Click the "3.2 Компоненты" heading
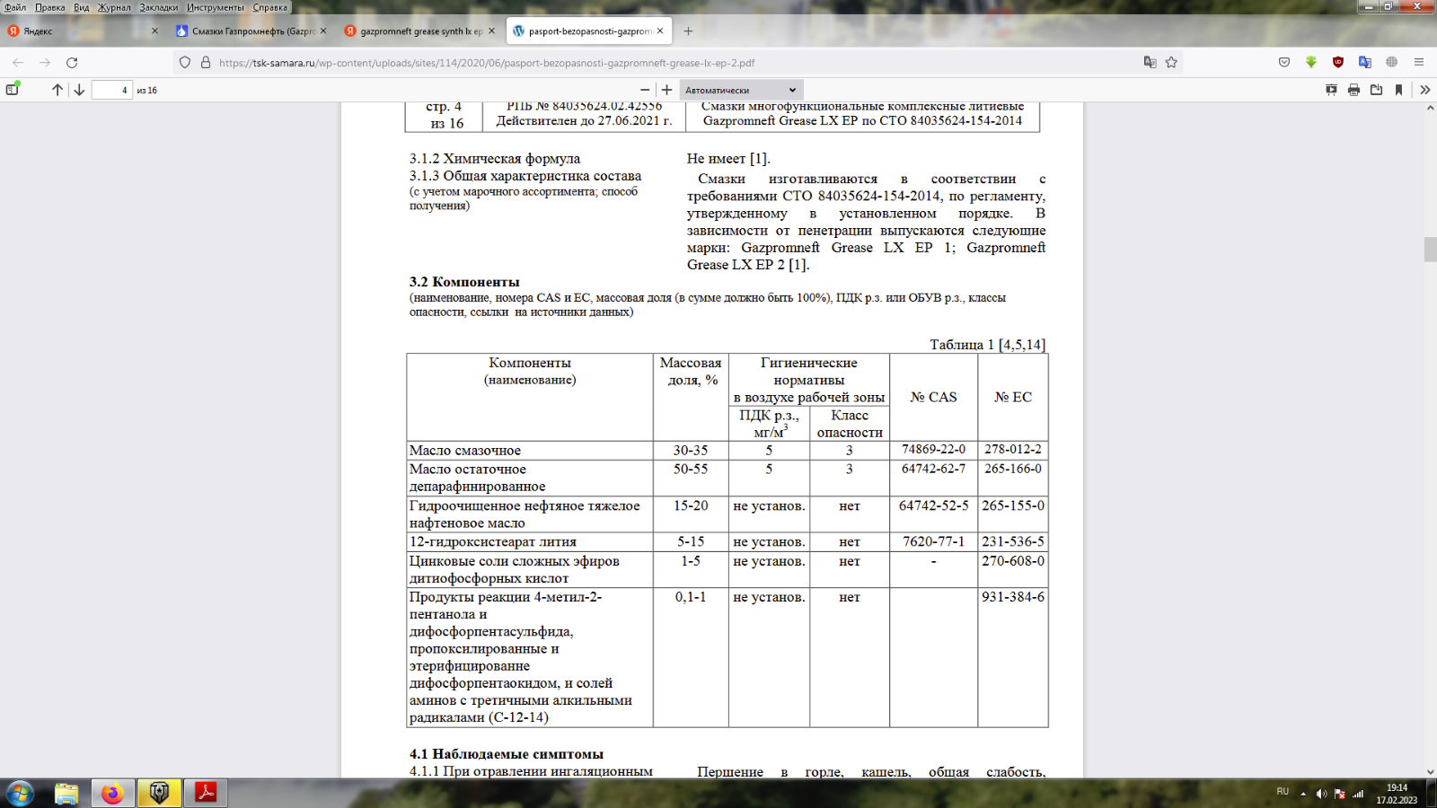Viewport: 1437px width, 808px height. [x=464, y=282]
